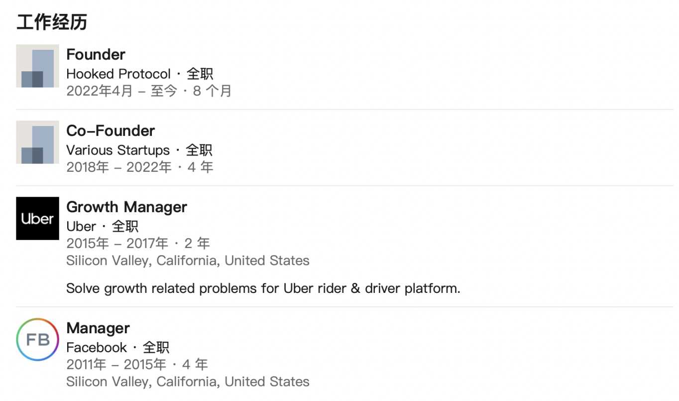This screenshot has height=401, width=679.
Task: Click the Facebook Silicon Valley location line
Action: (188, 382)
